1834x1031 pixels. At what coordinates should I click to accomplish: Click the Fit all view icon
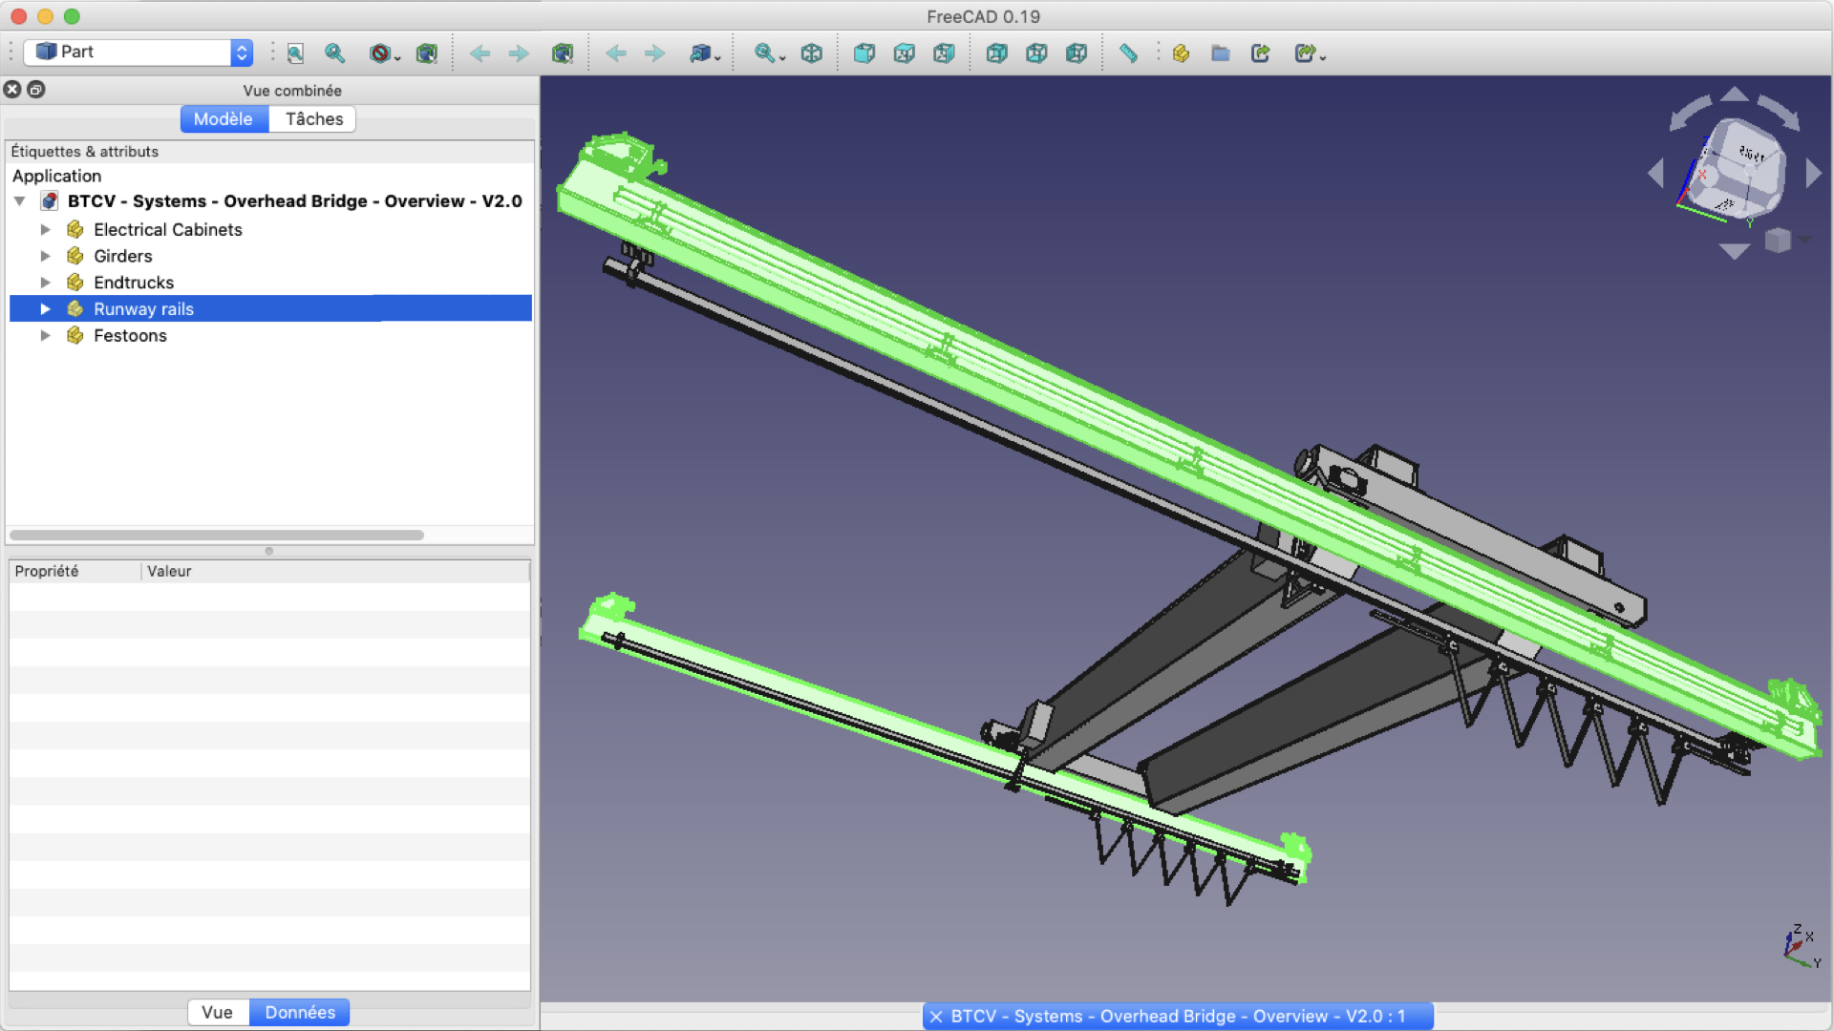pyautogui.click(x=295, y=53)
